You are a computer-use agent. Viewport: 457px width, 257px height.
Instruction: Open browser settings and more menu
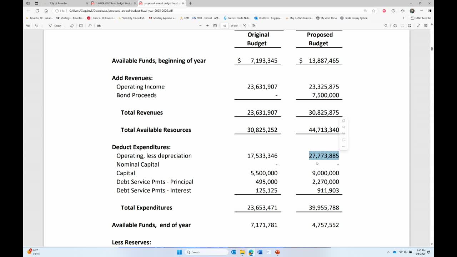point(421,11)
